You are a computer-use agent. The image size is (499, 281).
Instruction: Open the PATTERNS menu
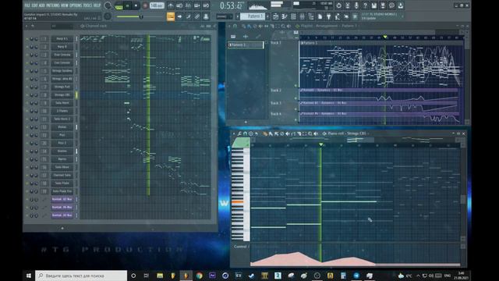pyautogui.click(x=53, y=5)
